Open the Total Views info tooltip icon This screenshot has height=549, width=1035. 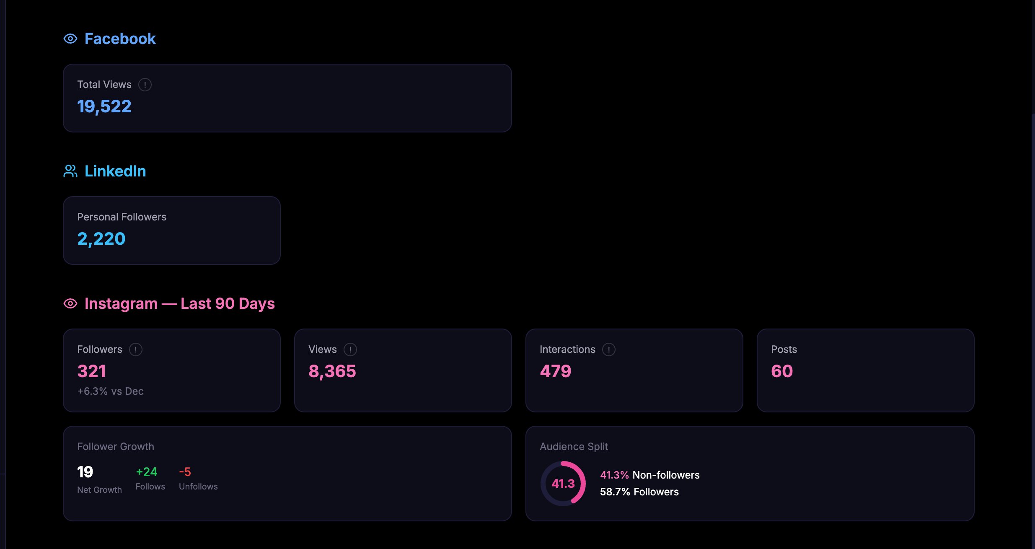click(145, 85)
